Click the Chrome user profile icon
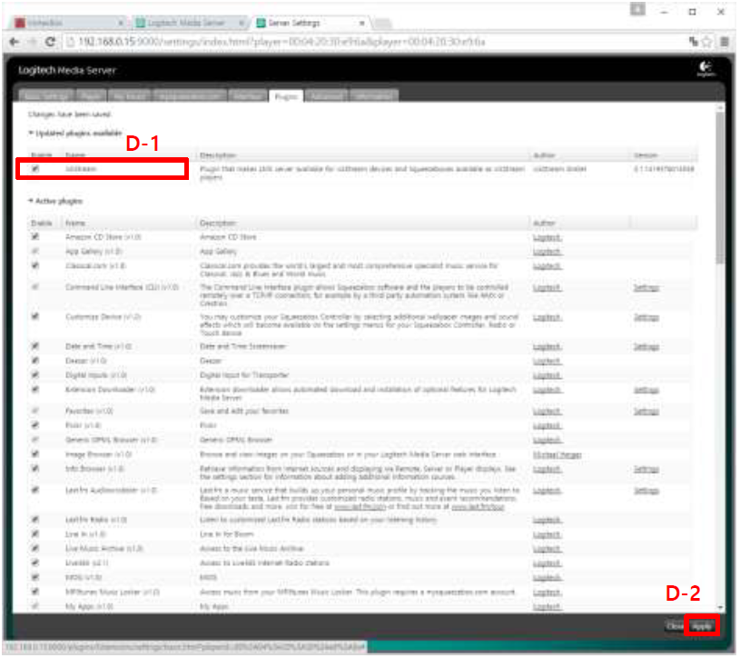The height and width of the screenshot is (658, 740). coord(638,9)
